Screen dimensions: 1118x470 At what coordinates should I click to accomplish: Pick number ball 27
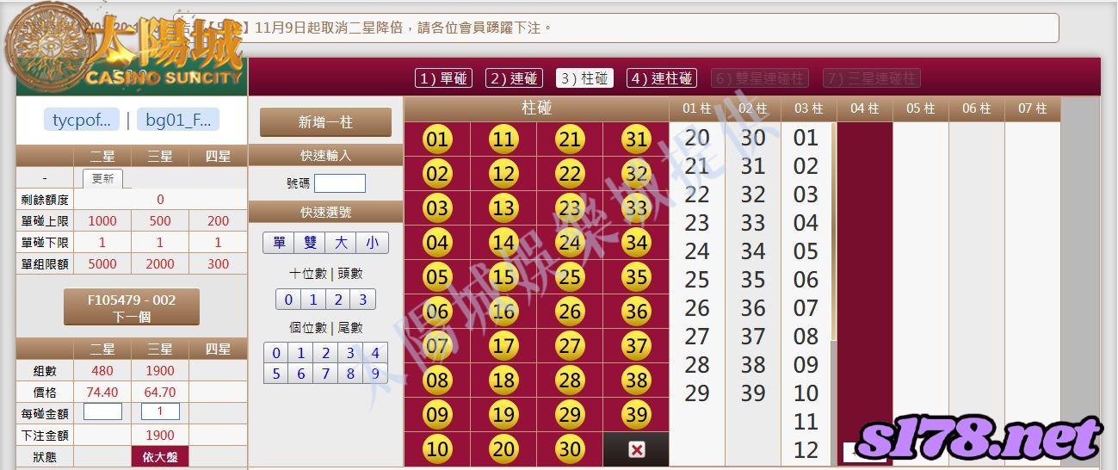click(x=570, y=346)
